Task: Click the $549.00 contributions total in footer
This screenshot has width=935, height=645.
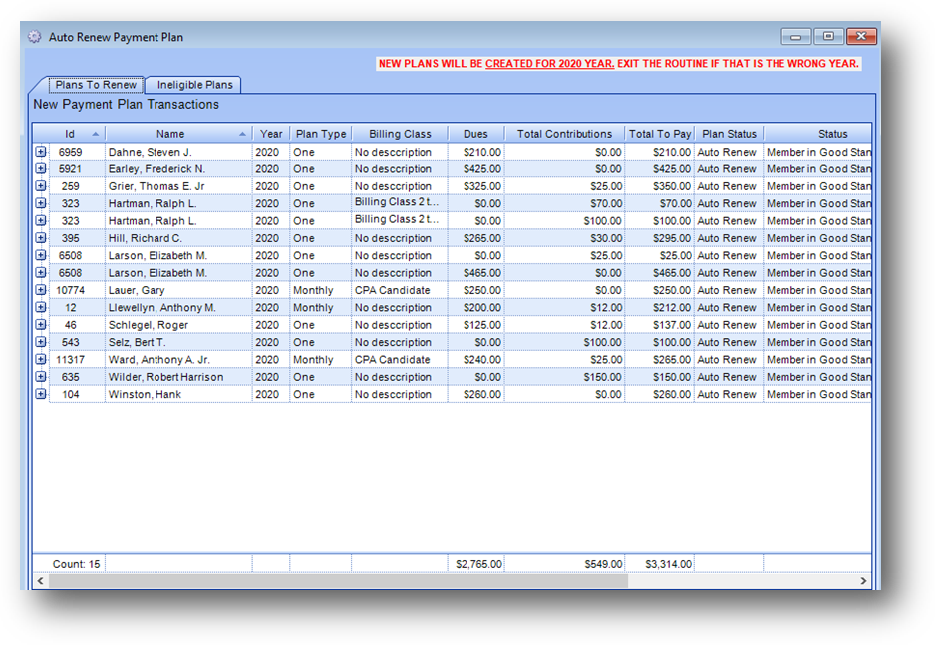Action: click(x=564, y=564)
